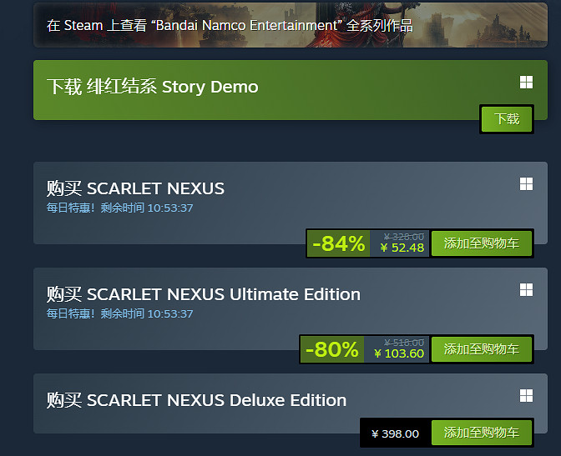Viewport: 561px width, 456px height.
Task: Click the -80% discount badge
Action: point(331,349)
